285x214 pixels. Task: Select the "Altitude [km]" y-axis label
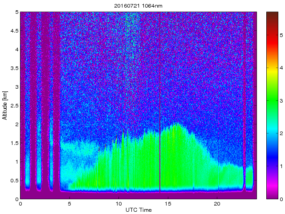point(5,106)
